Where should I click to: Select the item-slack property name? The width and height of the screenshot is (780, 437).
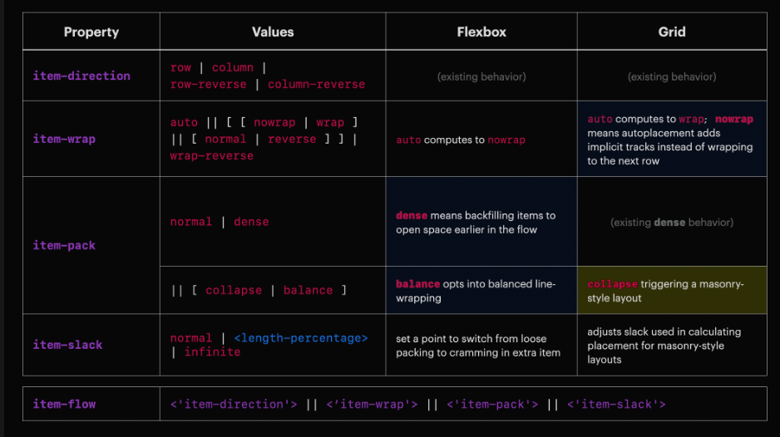(67, 345)
